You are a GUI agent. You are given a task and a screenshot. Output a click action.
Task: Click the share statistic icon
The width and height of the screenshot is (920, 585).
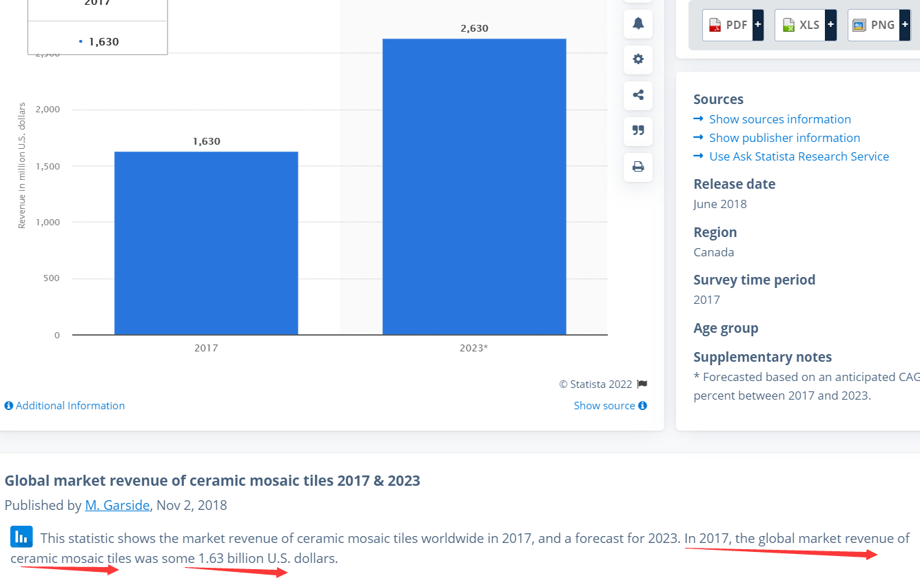click(x=638, y=95)
